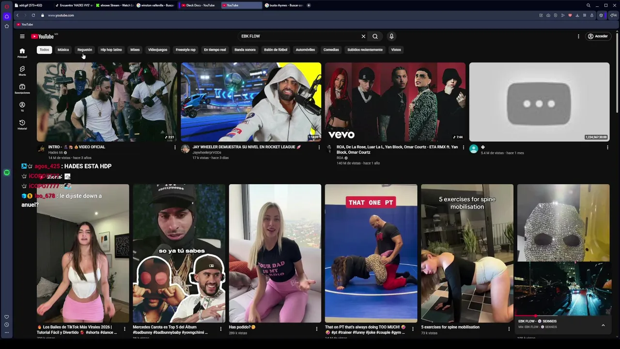Switch to the Dieck Docs - YouTube tab
This screenshot has width=620, height=349.
tap(200, 5)
